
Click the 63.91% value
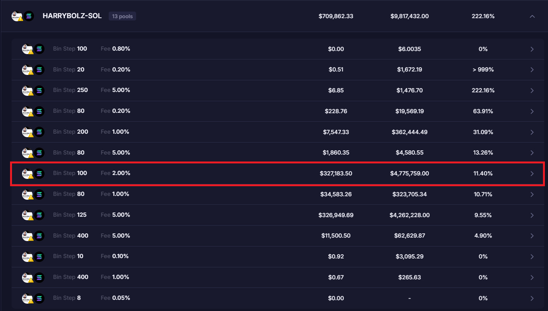[483, 111]
